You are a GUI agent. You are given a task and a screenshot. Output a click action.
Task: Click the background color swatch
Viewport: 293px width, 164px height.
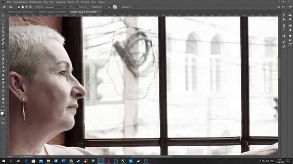(4, 115)
